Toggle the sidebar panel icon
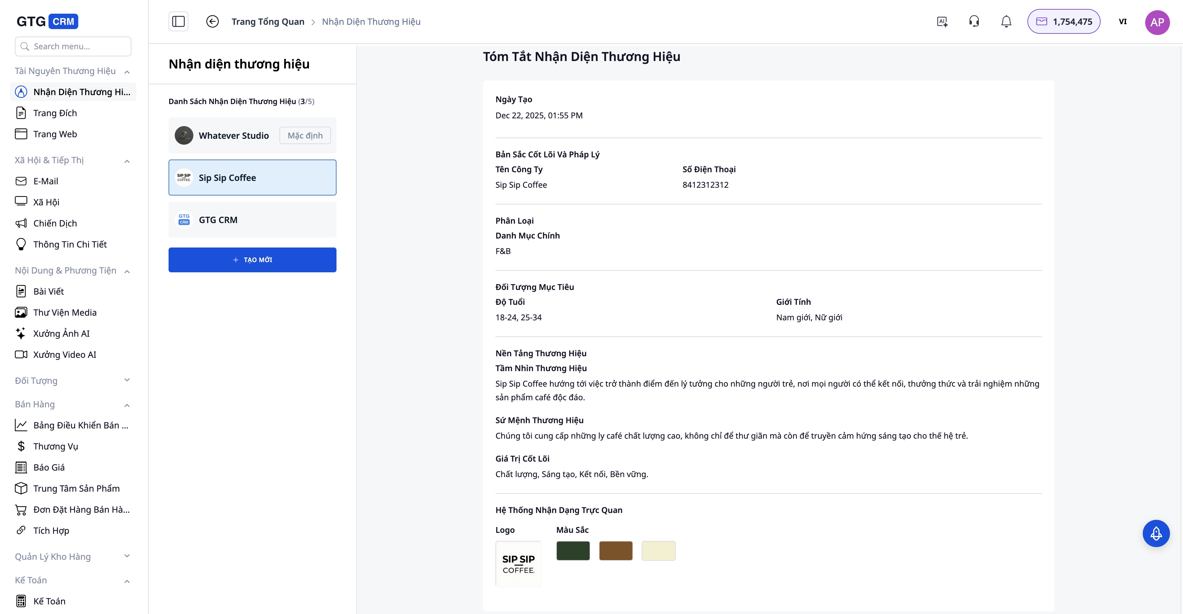Screen dimensions: 1183x614 tap(178, 22)
